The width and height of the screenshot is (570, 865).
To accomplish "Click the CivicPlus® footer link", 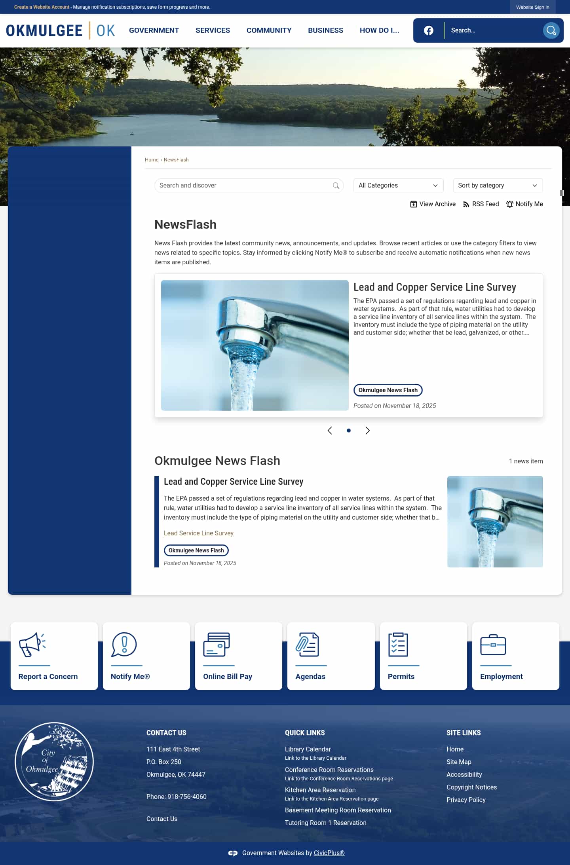I will [x=329, y=853].
